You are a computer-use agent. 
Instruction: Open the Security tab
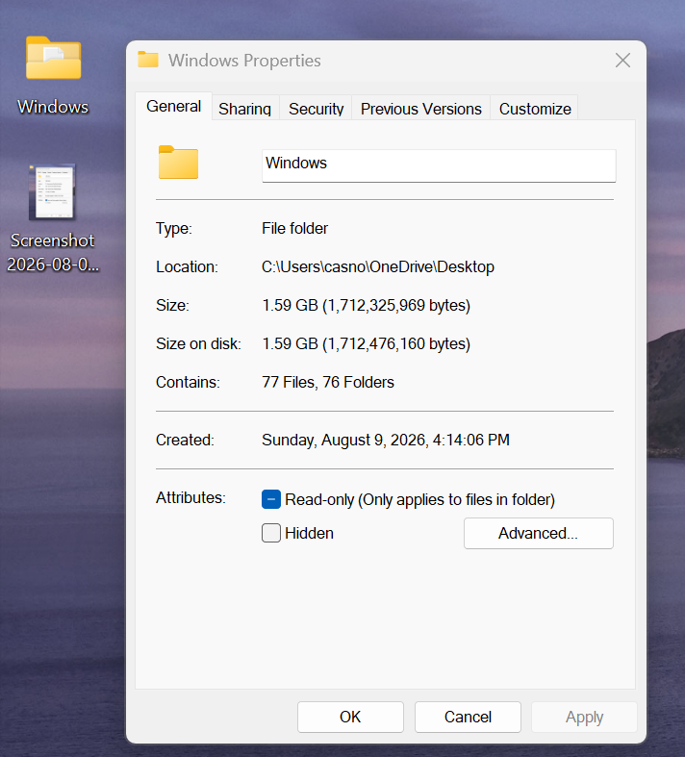[x=316, y=109]
